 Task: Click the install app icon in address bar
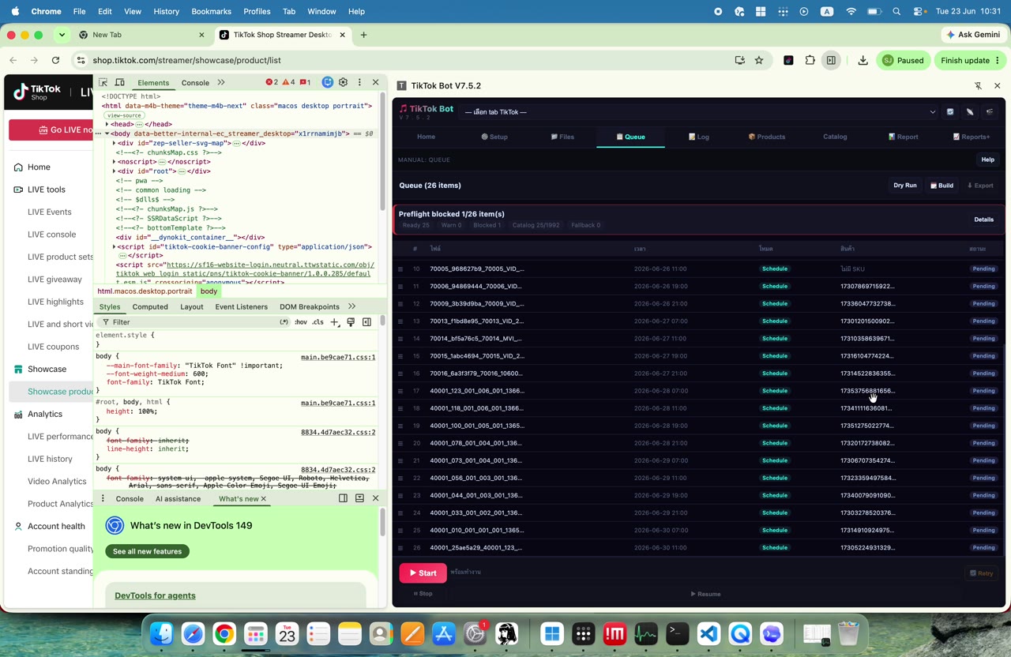pos(739,60)
